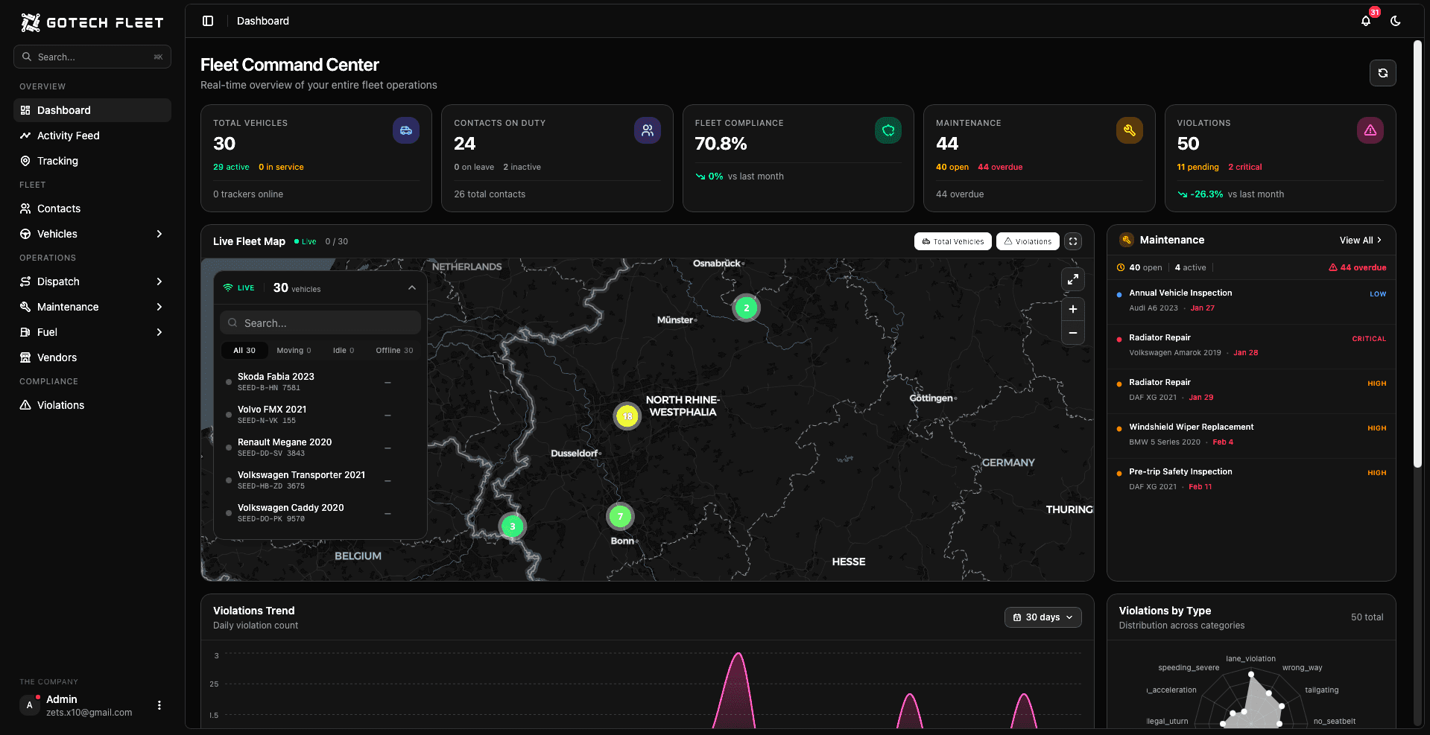This screenshot has height=735, width=1430.
Task: Select the Moving 0 filter tab
Action: point(294,350)
